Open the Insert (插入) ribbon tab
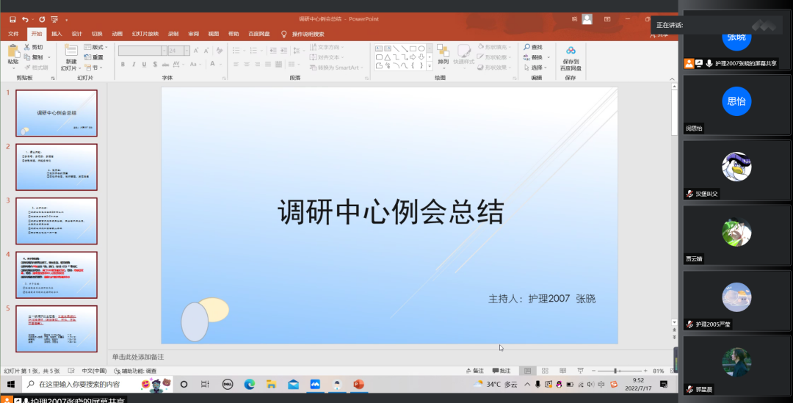 (x=57, y=34)
